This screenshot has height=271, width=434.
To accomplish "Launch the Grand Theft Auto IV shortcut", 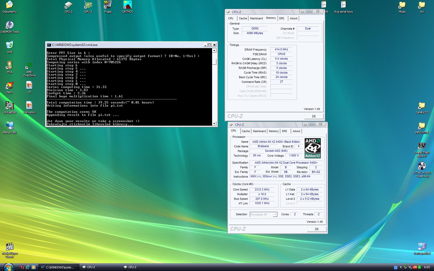I will coord(422,150).
